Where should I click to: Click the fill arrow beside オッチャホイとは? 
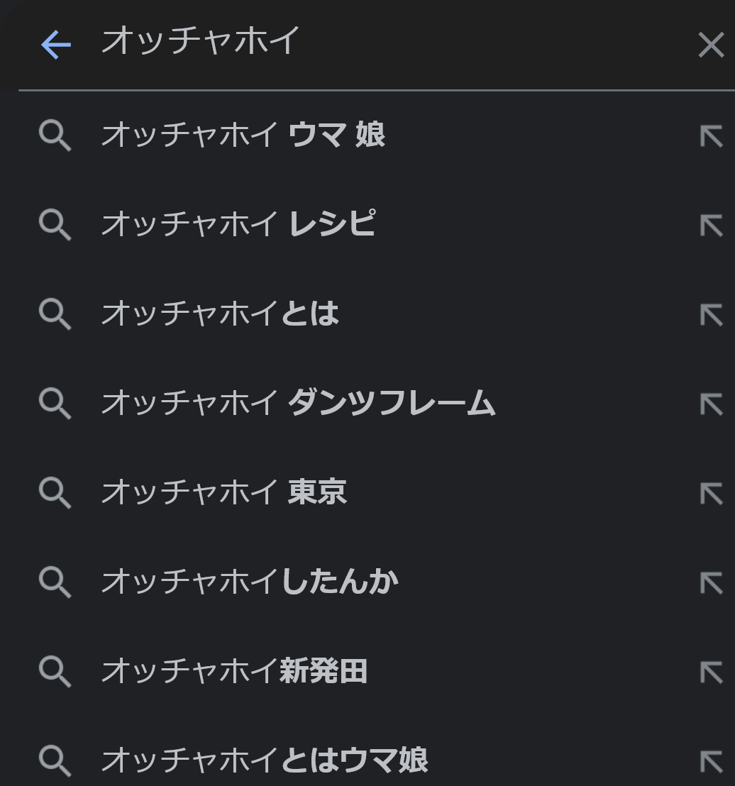(x=711, y=315)
